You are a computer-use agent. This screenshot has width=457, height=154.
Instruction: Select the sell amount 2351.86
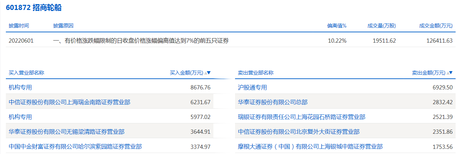coord(442,132)
